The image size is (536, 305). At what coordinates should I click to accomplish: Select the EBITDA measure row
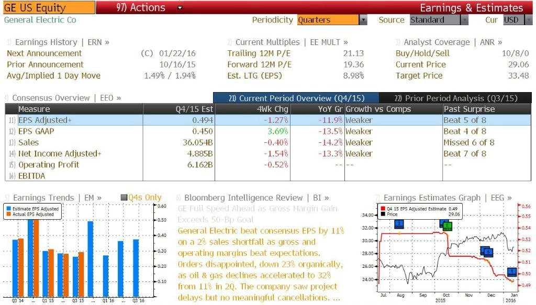click(268, 176)
